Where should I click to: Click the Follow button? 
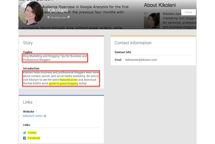click(188, 12)
